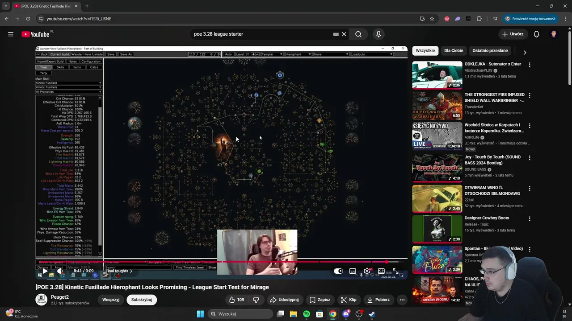
Task: Download the video with Pobierz
Action: coord(378,300)
